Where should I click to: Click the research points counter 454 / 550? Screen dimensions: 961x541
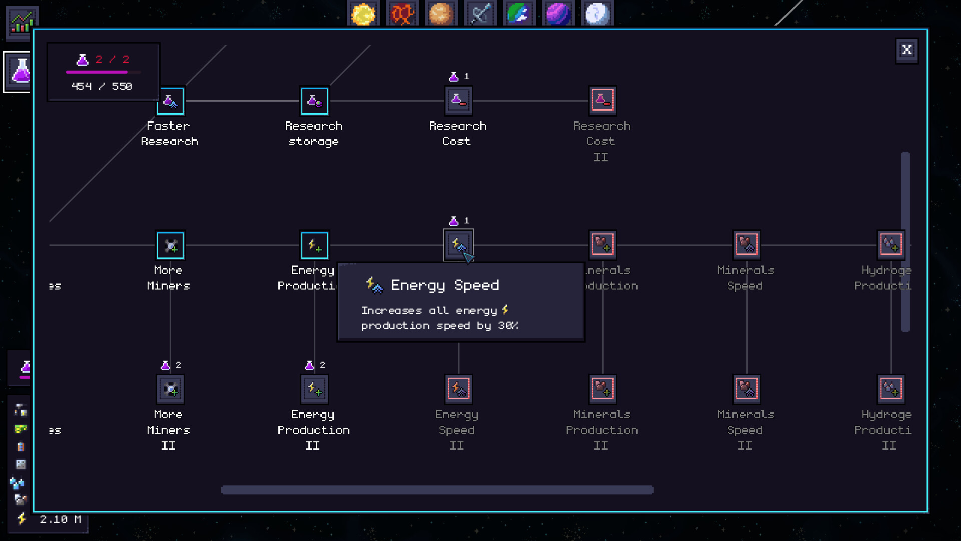pos(102,87)
